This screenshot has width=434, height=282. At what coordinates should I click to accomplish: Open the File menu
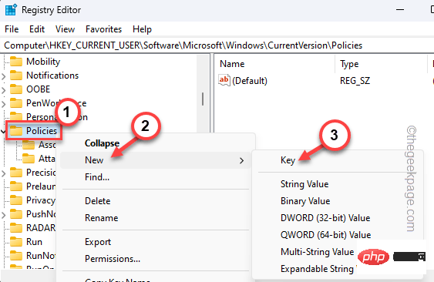pos(12,29)
